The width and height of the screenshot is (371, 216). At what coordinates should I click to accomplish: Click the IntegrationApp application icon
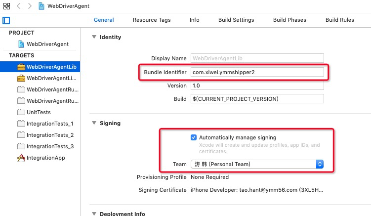pos(21,158)
